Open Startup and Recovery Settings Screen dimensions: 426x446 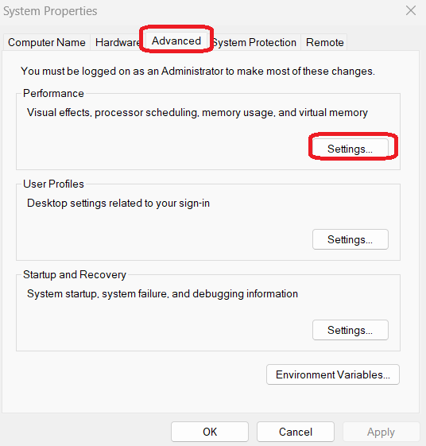pyautogui.click(x=350, y=330)
